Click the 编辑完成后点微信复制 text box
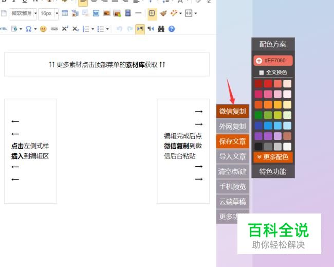Image resolution: width=334 pixels, height=267 pixels. click(183, 151)
